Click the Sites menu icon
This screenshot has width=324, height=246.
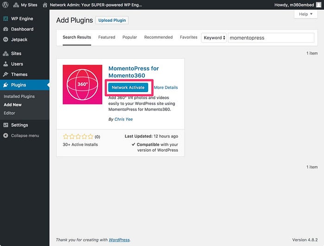[x=6, y=54]
